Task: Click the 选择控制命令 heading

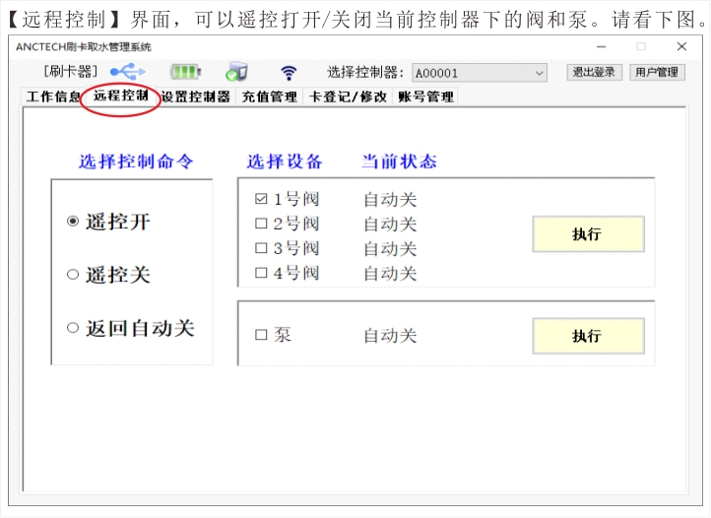Action: (136, 162)
